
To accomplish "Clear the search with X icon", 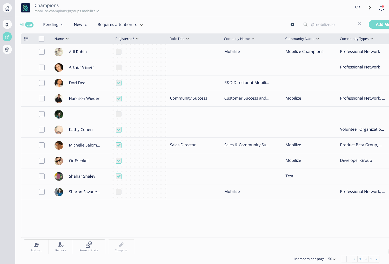I will pyautogui.click(x=359, y=24).
